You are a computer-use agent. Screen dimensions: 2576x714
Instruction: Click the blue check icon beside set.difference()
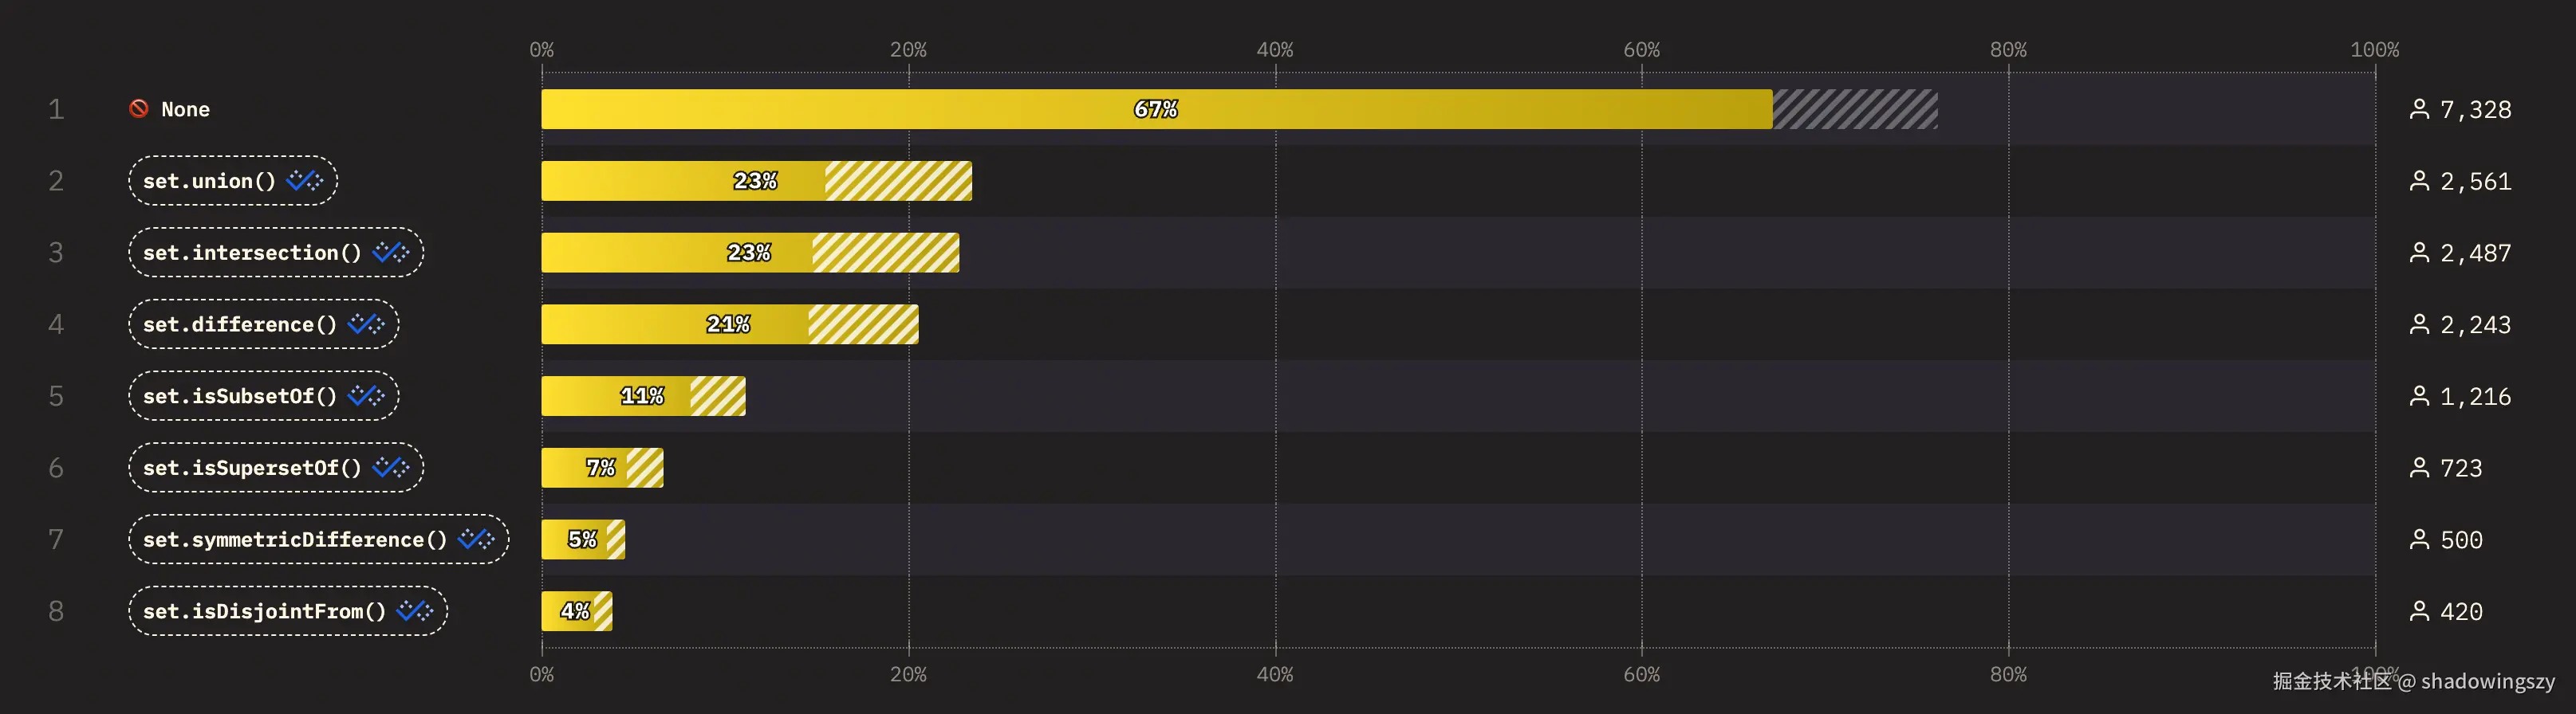click(x=365, y=324)
